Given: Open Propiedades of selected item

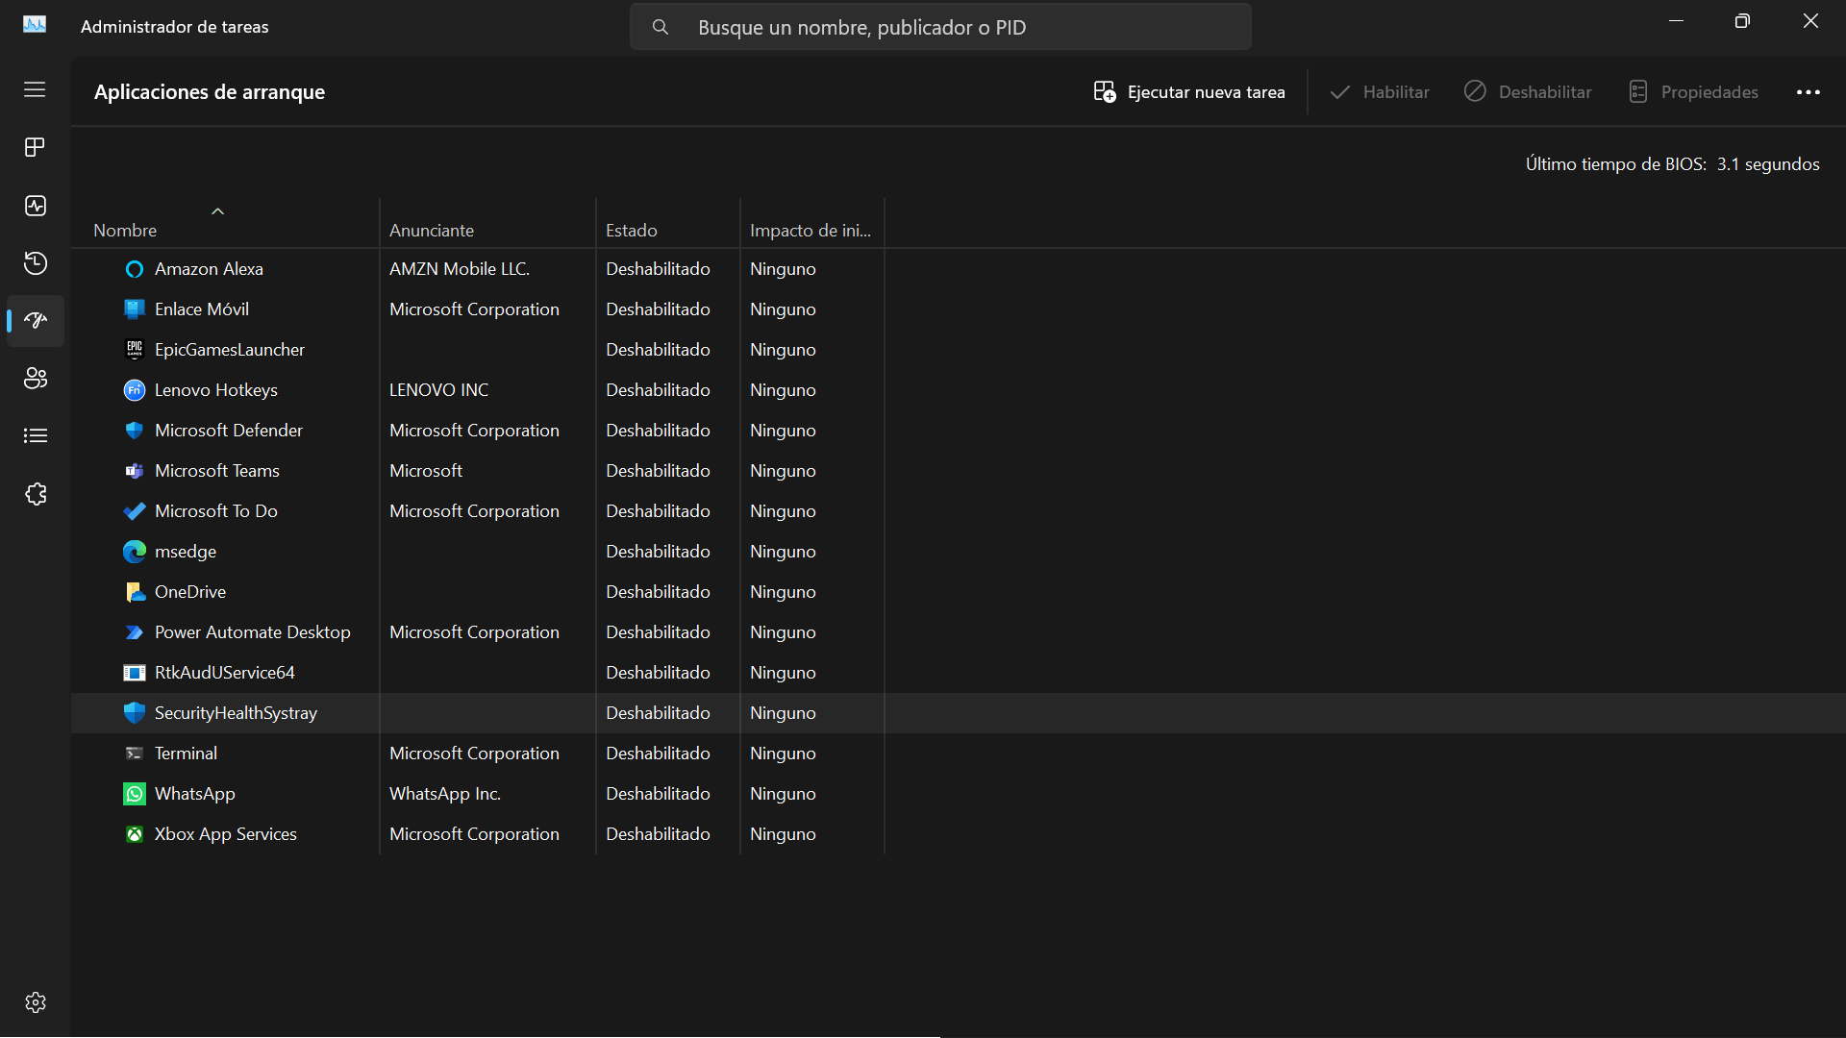Looking at the screenshot, I should [x=1694, y=92].
